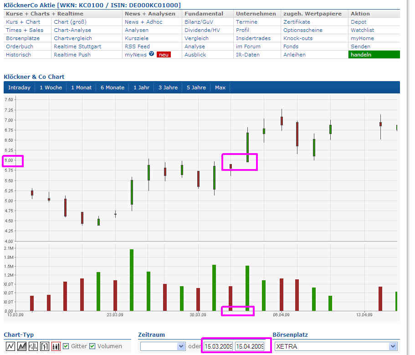This screenshot has height=355, width=415.
Task: Click the start date field 15.03.2009
Action: (x=218, y=346)
